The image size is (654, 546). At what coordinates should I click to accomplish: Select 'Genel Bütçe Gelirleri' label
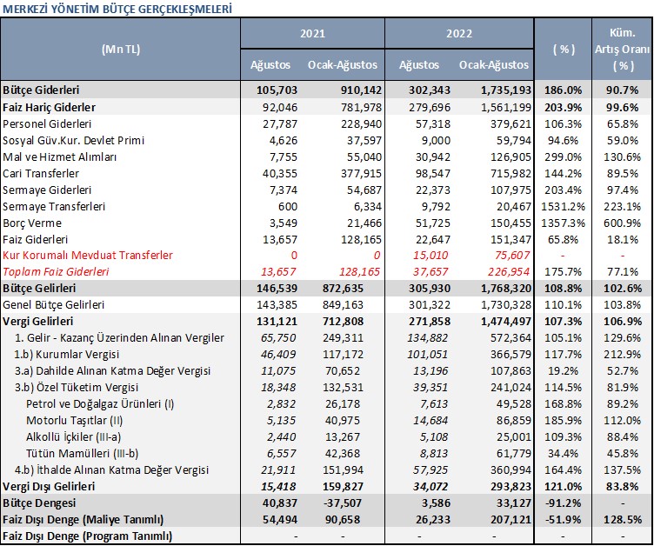(x=53, y=305)
